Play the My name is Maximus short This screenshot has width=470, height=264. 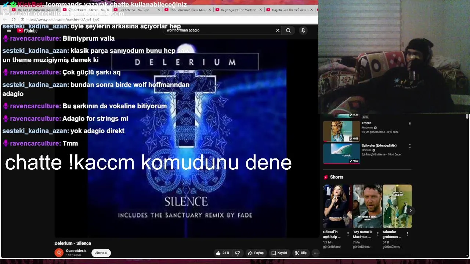(367, 206)
